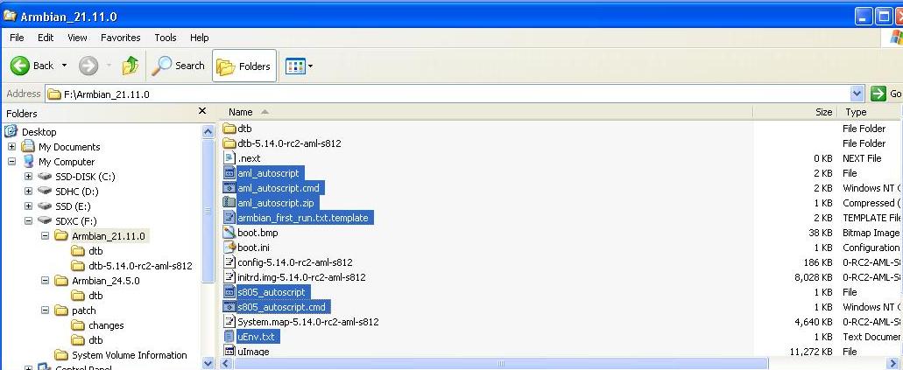This screenshot has width=903, height=370.
Task: Click the aml_autoscript.cmd file icon
Action: 229,188
